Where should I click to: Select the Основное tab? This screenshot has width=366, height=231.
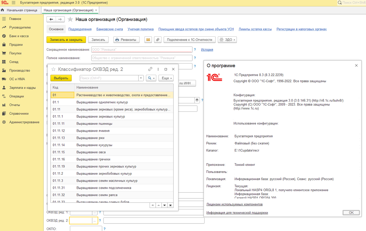point(56,29)
